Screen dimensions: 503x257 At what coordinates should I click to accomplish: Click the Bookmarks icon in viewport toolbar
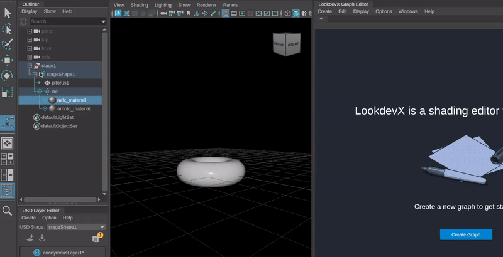tap(188, 13)
